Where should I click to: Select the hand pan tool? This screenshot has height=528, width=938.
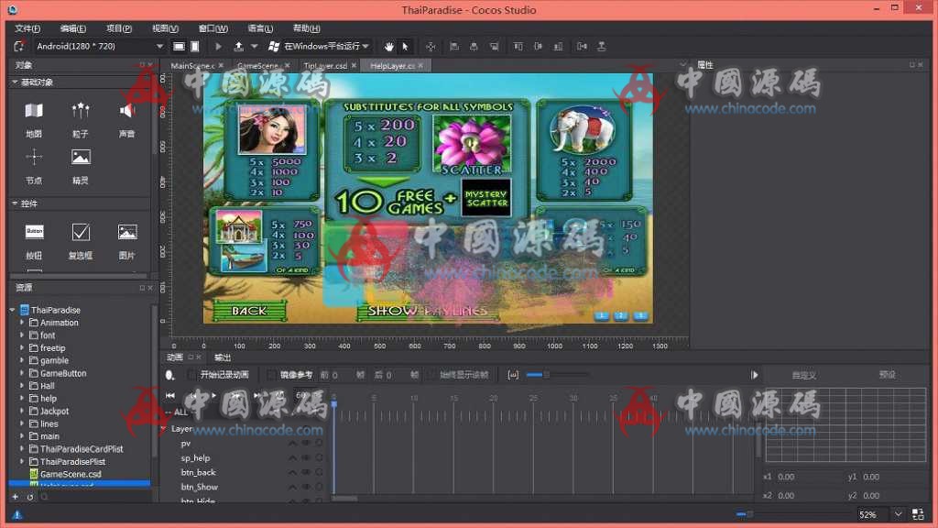click(x=389, y=46)
